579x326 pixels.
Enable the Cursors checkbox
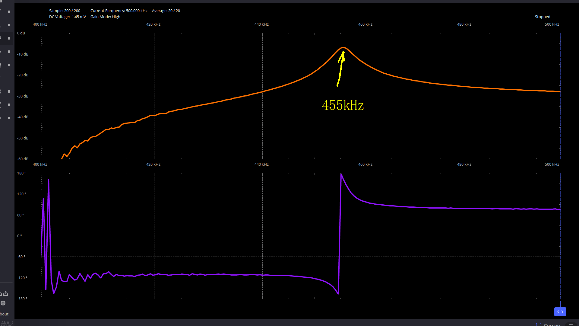click(539, 324)
